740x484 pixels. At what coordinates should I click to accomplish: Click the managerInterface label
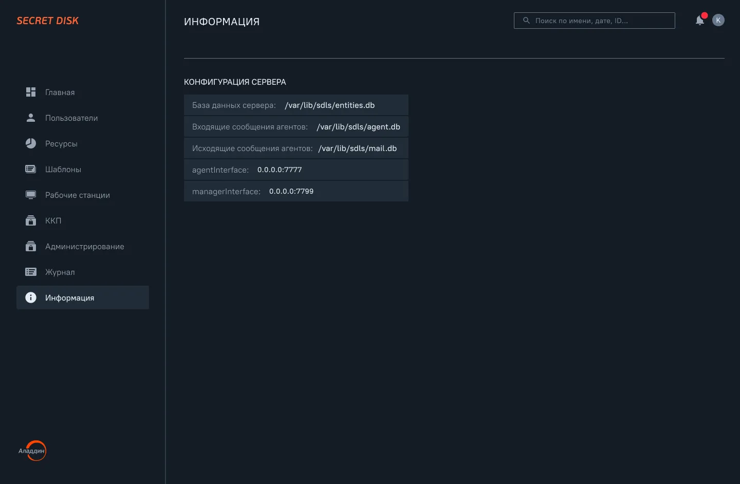click(226, 192)
